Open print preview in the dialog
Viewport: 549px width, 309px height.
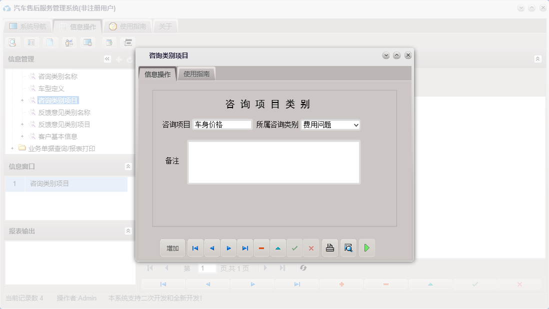click(348, 247)
